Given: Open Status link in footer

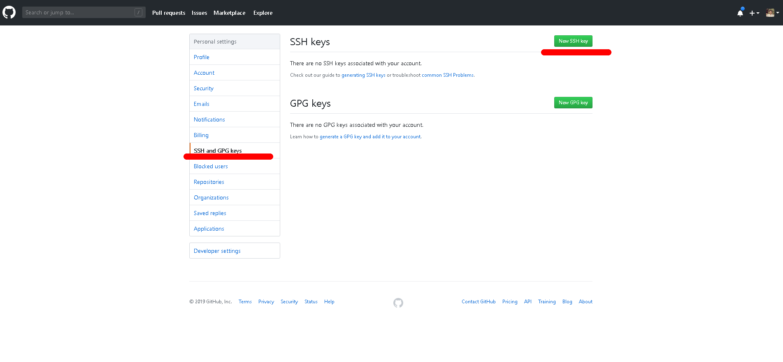Looking at the screenshot, I should tap(311, 302).
